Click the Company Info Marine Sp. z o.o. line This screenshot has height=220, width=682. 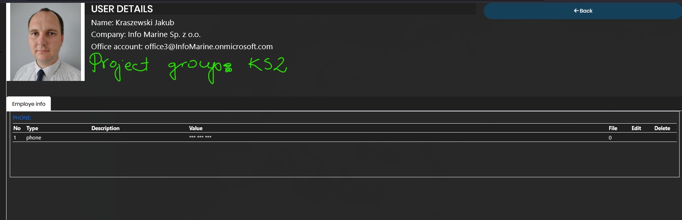(x=146, y=35)
